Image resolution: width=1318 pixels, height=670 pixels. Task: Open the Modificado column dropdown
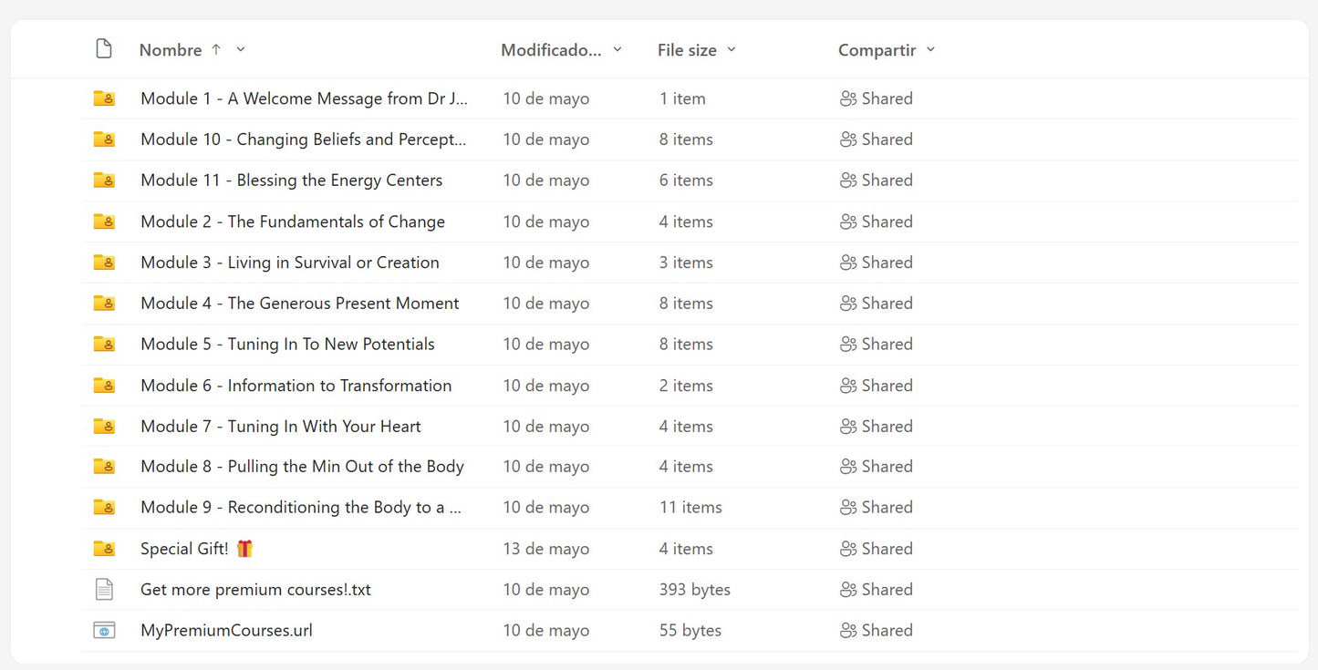tap(617, 49)
